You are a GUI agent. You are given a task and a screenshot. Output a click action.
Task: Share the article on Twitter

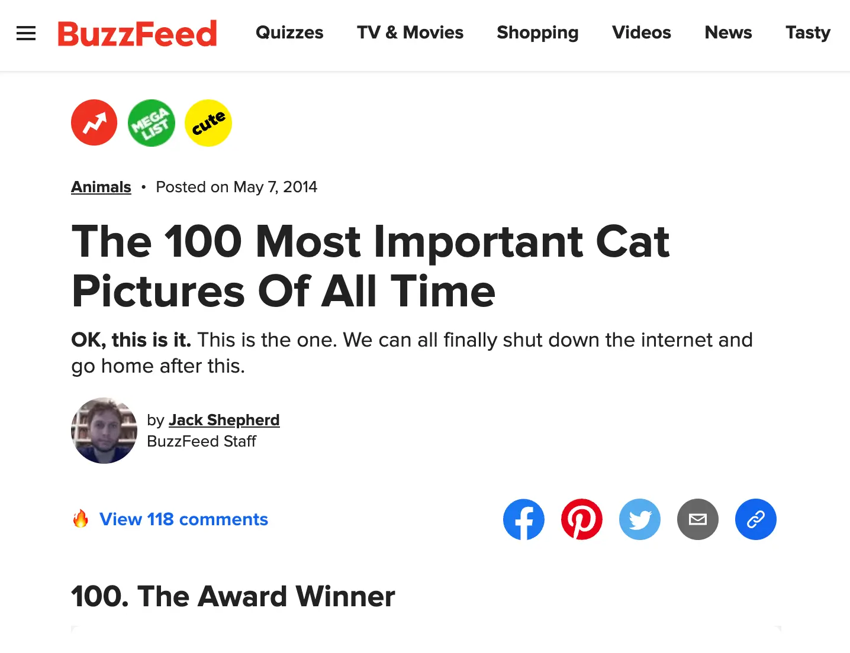click(x=639, y=519)
